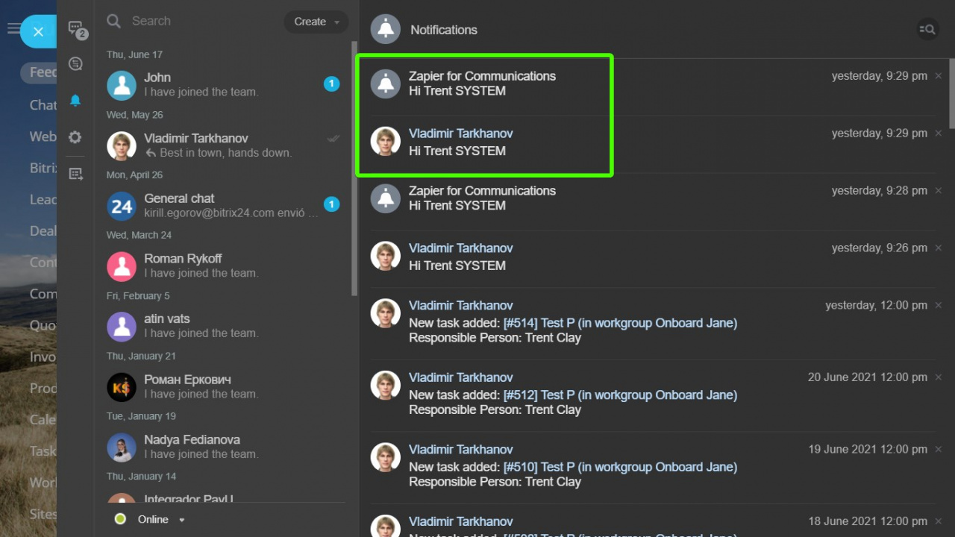Click atin vats purple avatar

point(122,327)
